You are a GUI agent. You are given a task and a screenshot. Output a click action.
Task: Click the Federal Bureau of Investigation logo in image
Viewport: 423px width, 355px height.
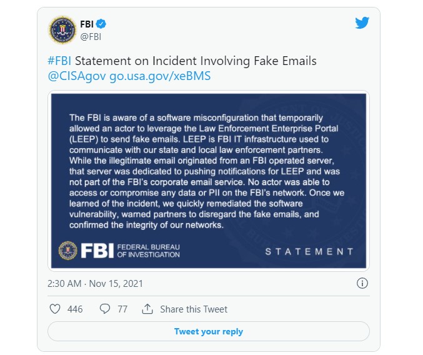(119, 251)
